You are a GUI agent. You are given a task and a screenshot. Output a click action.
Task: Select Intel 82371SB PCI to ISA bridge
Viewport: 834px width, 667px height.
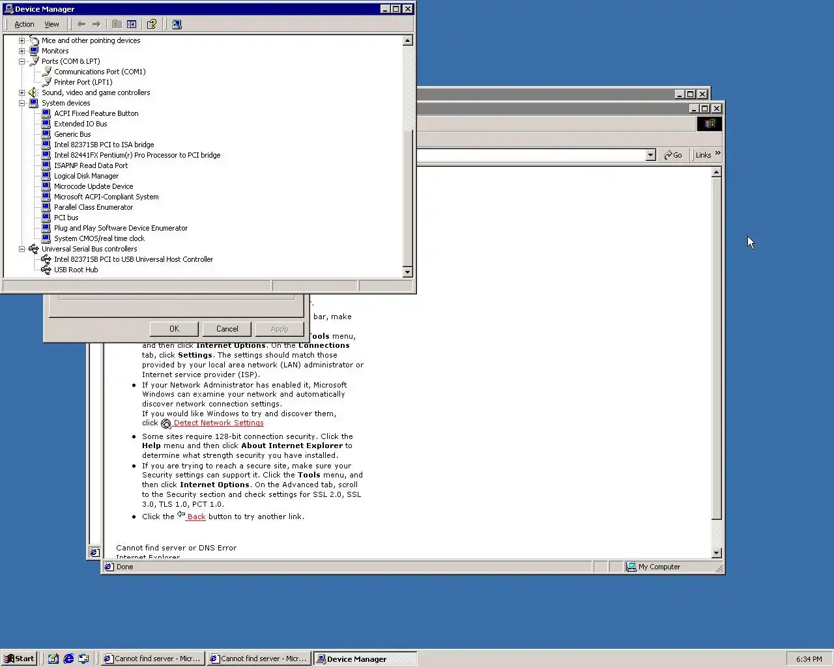(x=104, y=145)
